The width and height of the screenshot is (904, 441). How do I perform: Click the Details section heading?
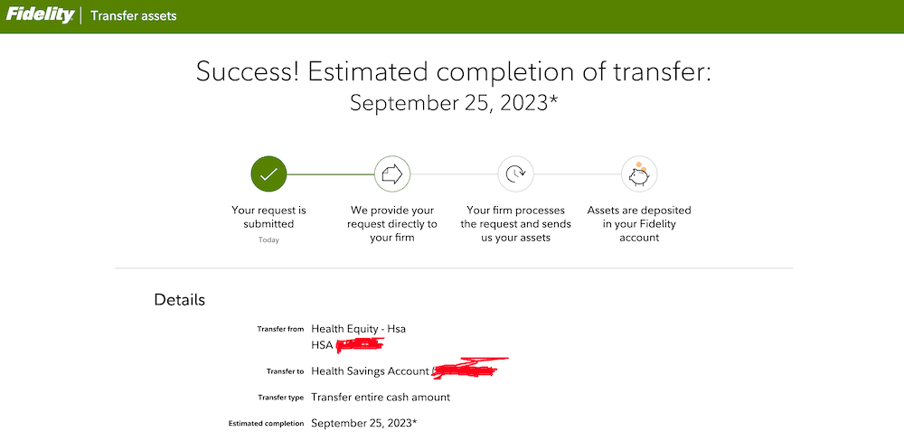coord(180,300)
